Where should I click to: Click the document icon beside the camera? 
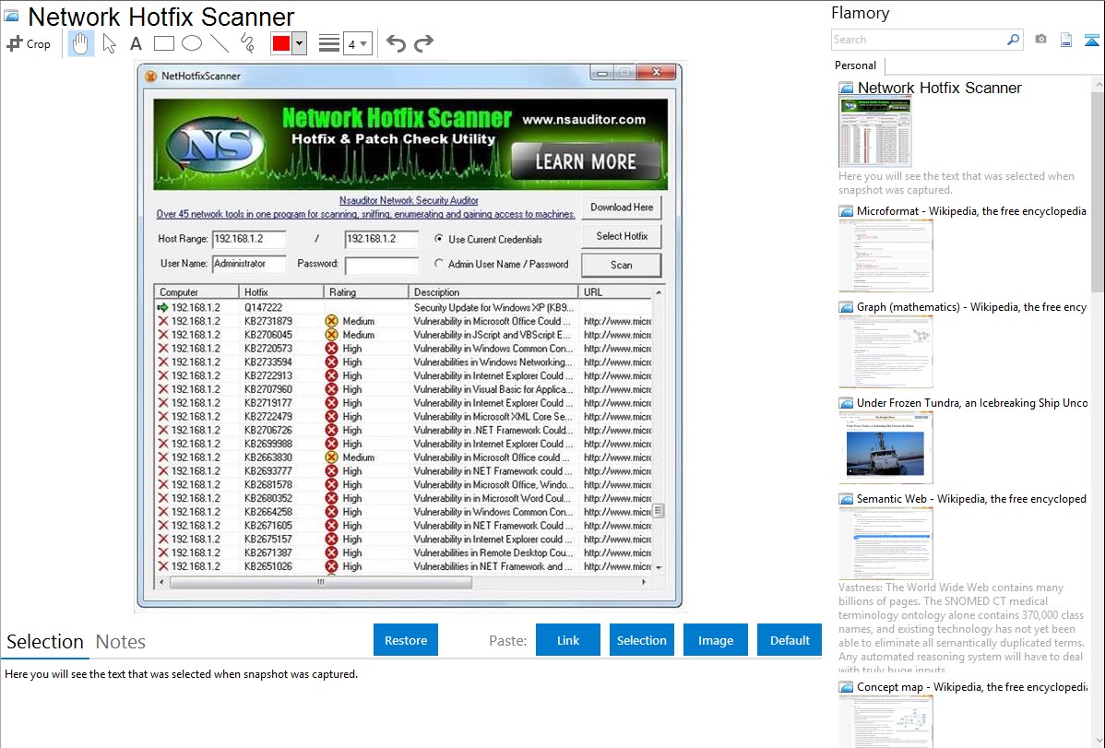point(1066,40)
